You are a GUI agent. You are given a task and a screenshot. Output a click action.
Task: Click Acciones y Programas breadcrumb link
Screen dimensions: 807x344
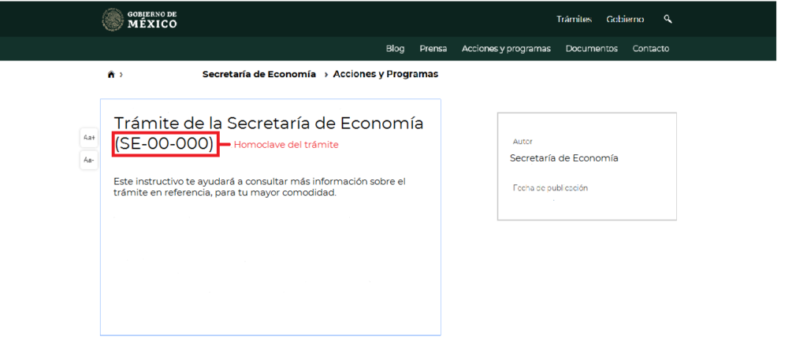tap(385, 74)
